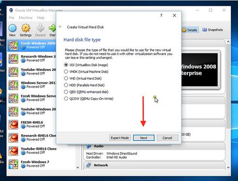Click Youtube-RHEL6 Clone name text
Image resolution: width=238 pixels, height=181 pixels.
point(39,149)
